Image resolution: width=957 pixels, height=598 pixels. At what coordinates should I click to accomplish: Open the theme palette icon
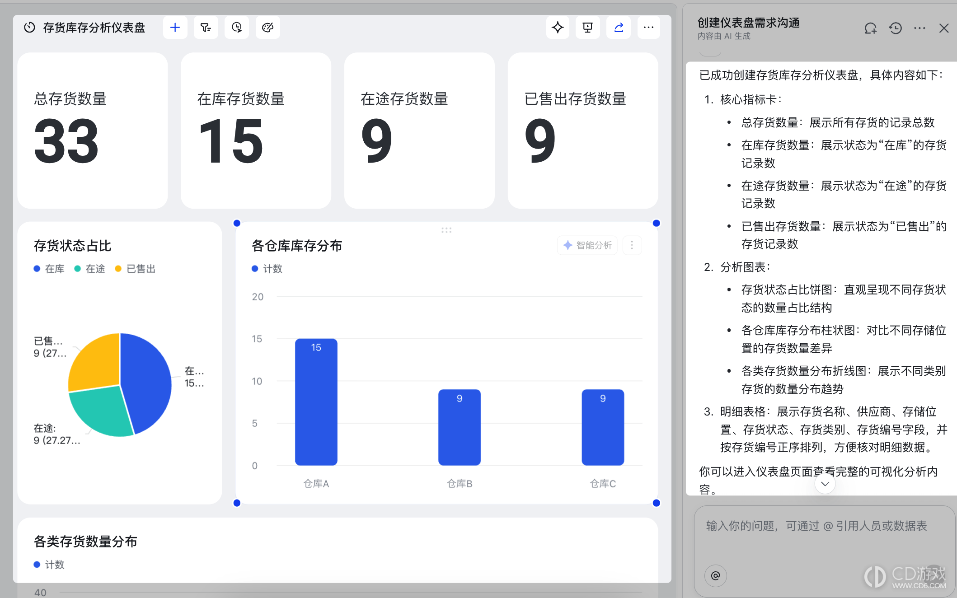click(x=267, y=28)
